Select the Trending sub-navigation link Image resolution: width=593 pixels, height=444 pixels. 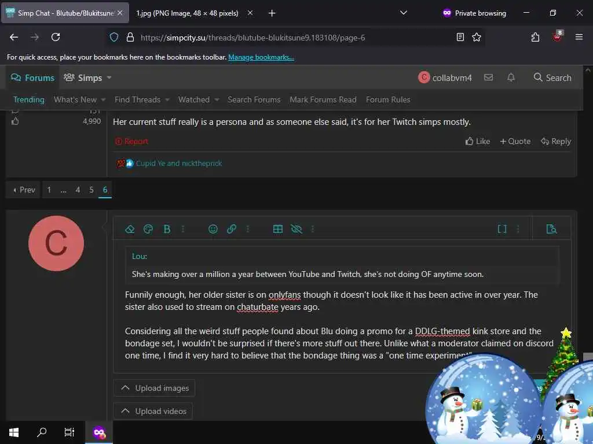[29, 99]
